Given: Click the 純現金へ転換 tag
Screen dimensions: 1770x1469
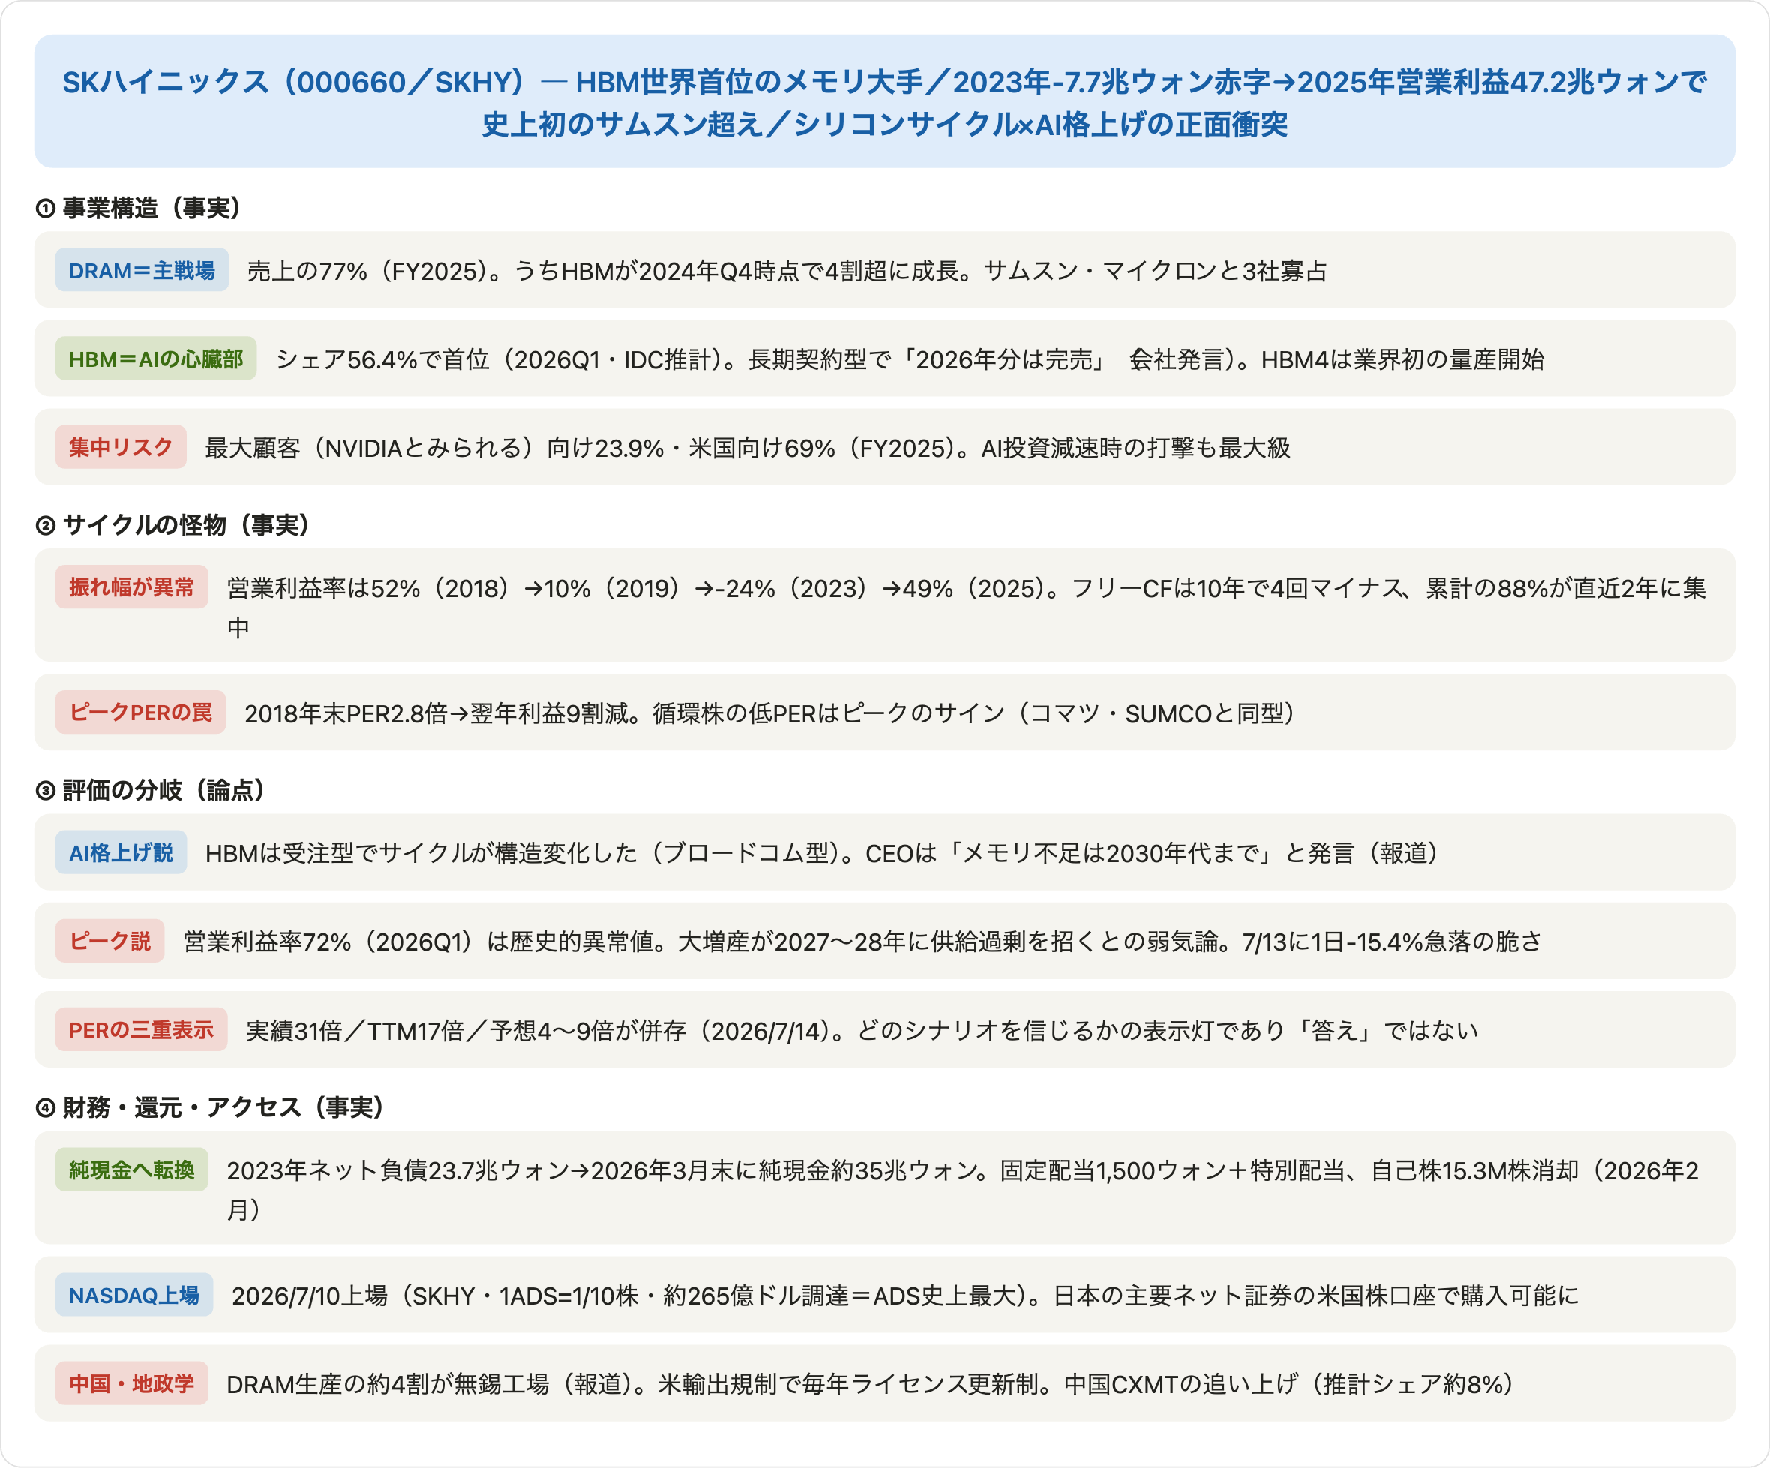Looking at the screenshot, I should pos(131,1169).
